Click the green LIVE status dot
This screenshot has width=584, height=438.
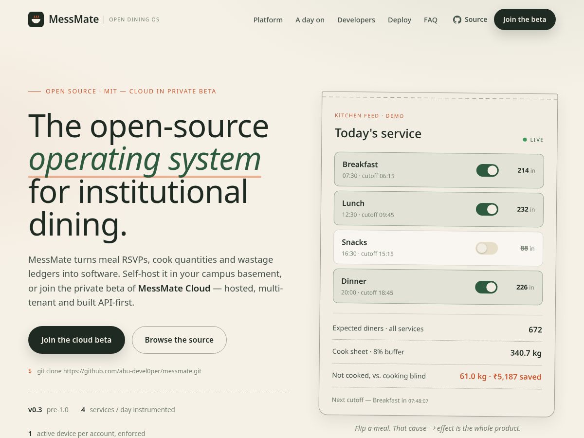coord(525,140)
